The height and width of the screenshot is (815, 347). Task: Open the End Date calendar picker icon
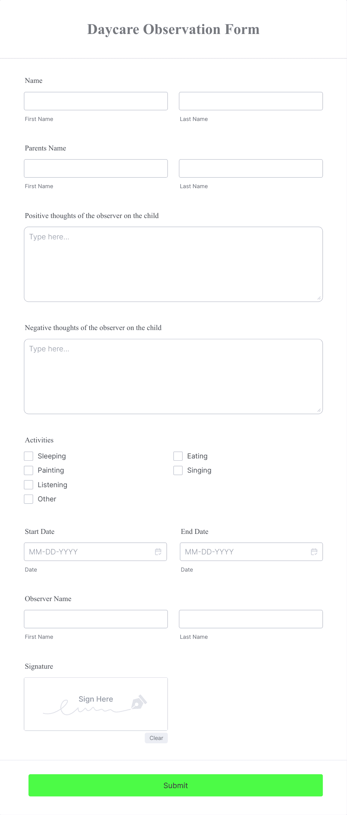(x=314, y=551)
